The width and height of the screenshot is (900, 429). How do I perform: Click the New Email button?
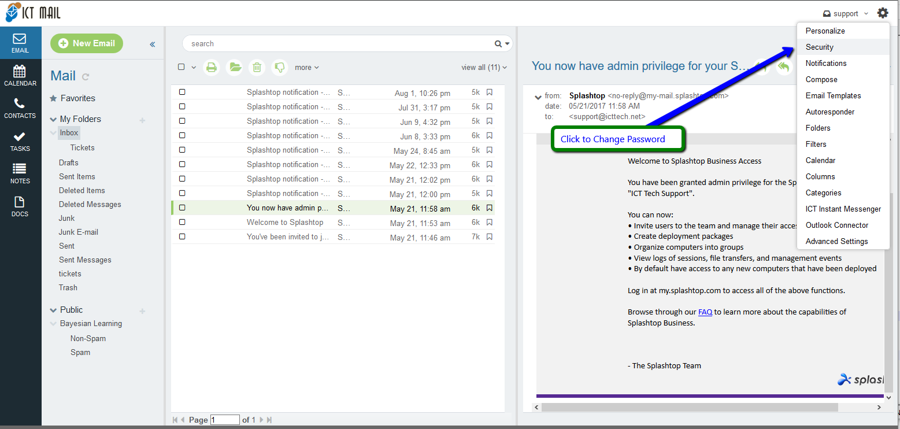coord(87,43)
